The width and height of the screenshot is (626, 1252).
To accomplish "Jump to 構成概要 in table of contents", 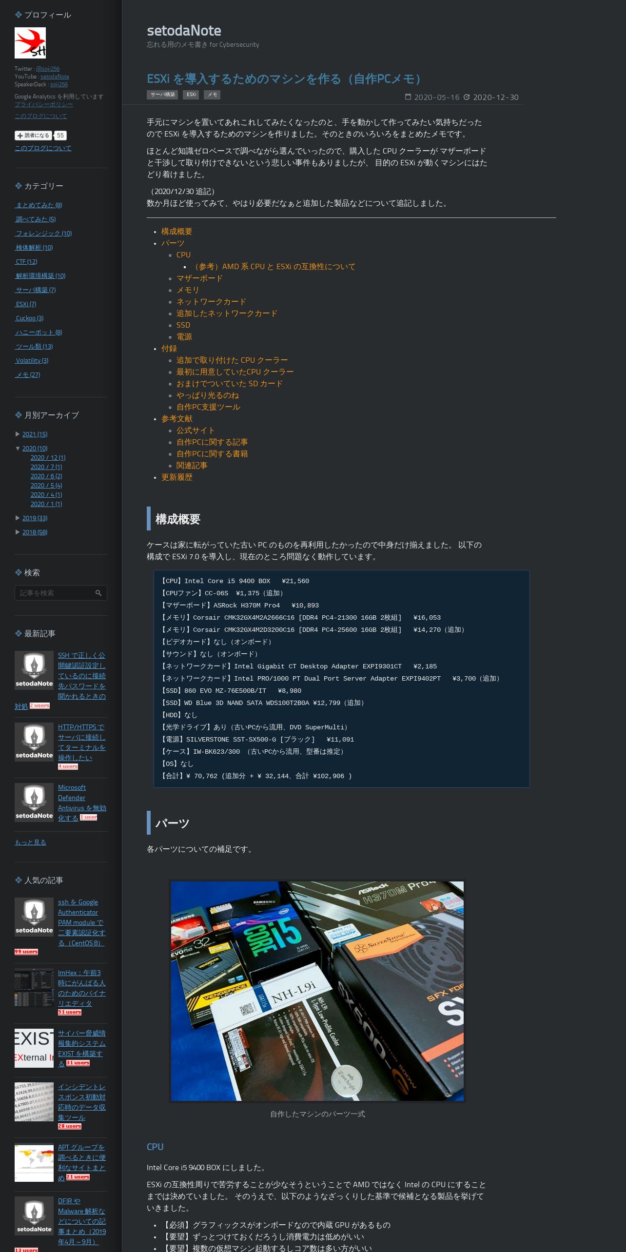I will (177, 231).
